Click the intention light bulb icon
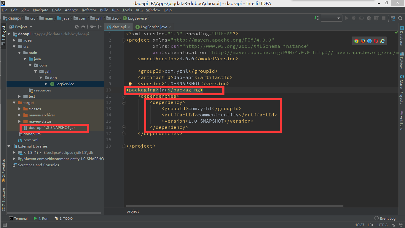The width and height of the screenshot is (405, 228). (x=130, y=84)
